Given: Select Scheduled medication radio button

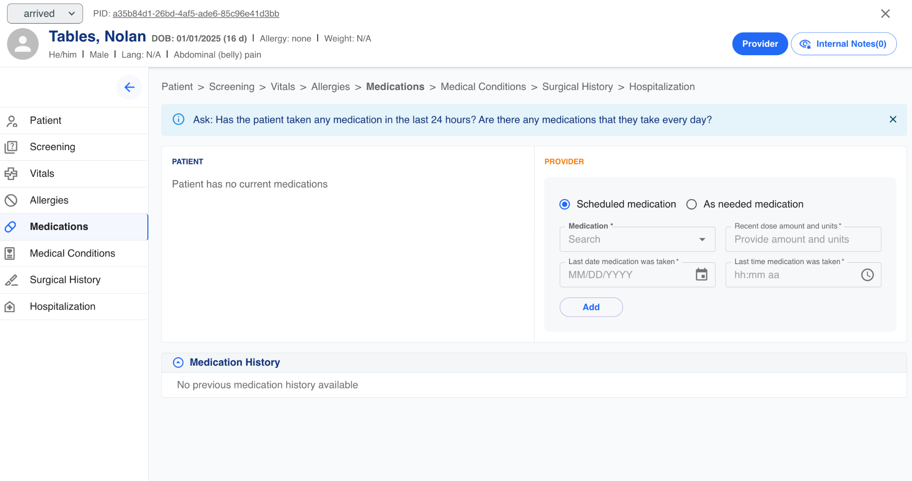Looking at the screenshot, I should 565,204.
